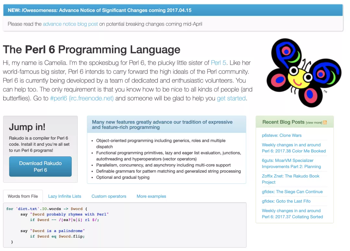The width and height of the screenshot is (350, 251).
Task: Click the Camelia butterfly logo
Action: [304, 73]
